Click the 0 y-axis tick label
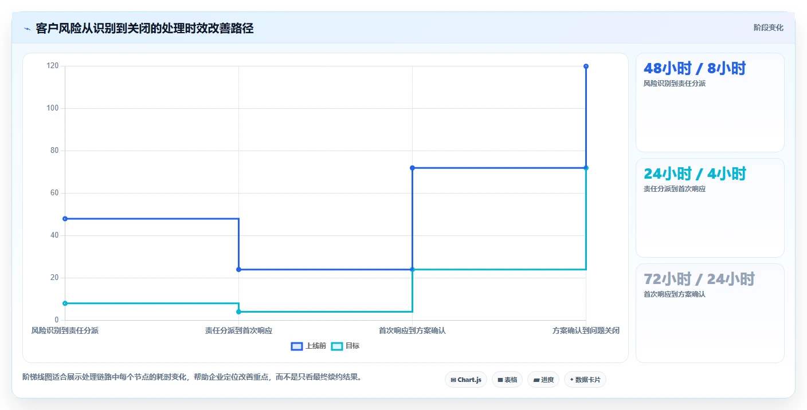Screen dimensions: 807x410 [x=57, y=320]
